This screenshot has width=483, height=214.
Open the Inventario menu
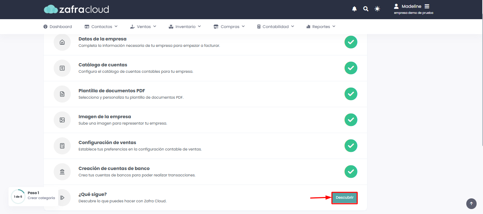tap(185, 27)
